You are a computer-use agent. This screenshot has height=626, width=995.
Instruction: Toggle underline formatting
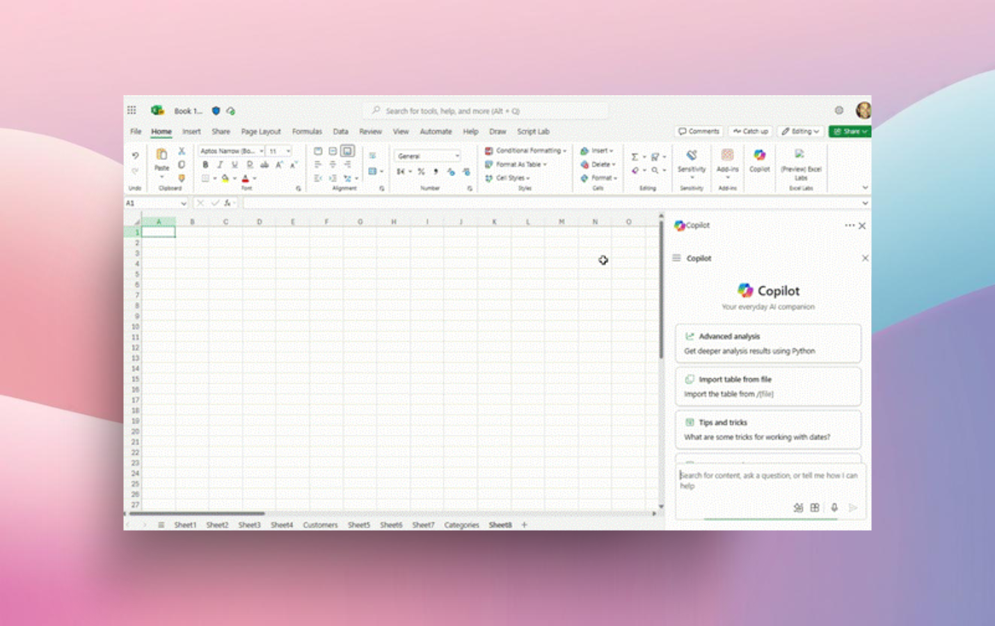234,165
